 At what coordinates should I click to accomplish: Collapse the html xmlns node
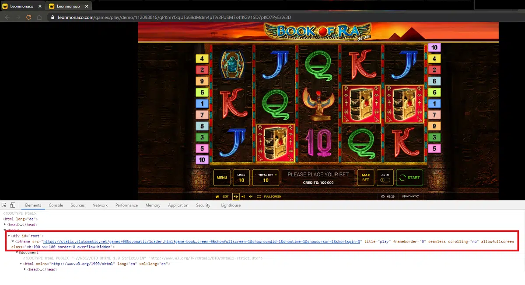tap(21, 264)
